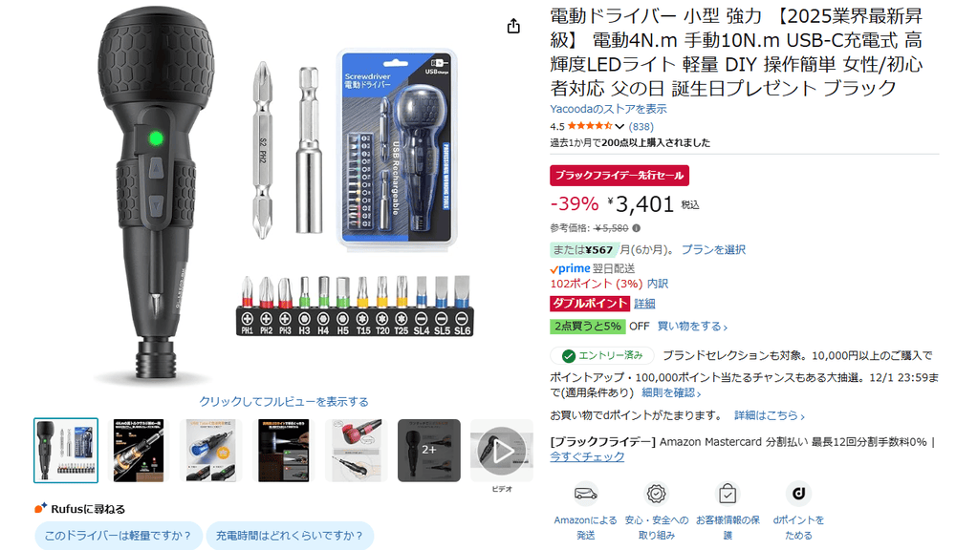This screenshot has height=550, width=956.
Task: Ask Rufus if the driver is lightweight
Action: coord(119,536)
